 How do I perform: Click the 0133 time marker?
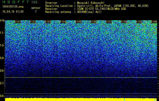[x=48, y=22]
